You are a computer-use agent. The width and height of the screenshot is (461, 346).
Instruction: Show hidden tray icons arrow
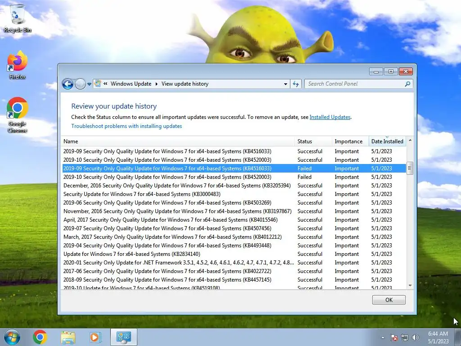(383, 337)
